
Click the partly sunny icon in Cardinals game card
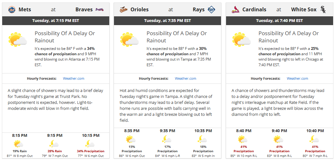pyautogui.click(x=241, y=40)
